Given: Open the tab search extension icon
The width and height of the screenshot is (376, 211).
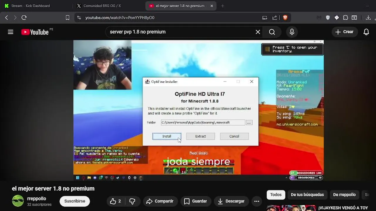Looking at the screenshot, I should click(x=354, y=18).
